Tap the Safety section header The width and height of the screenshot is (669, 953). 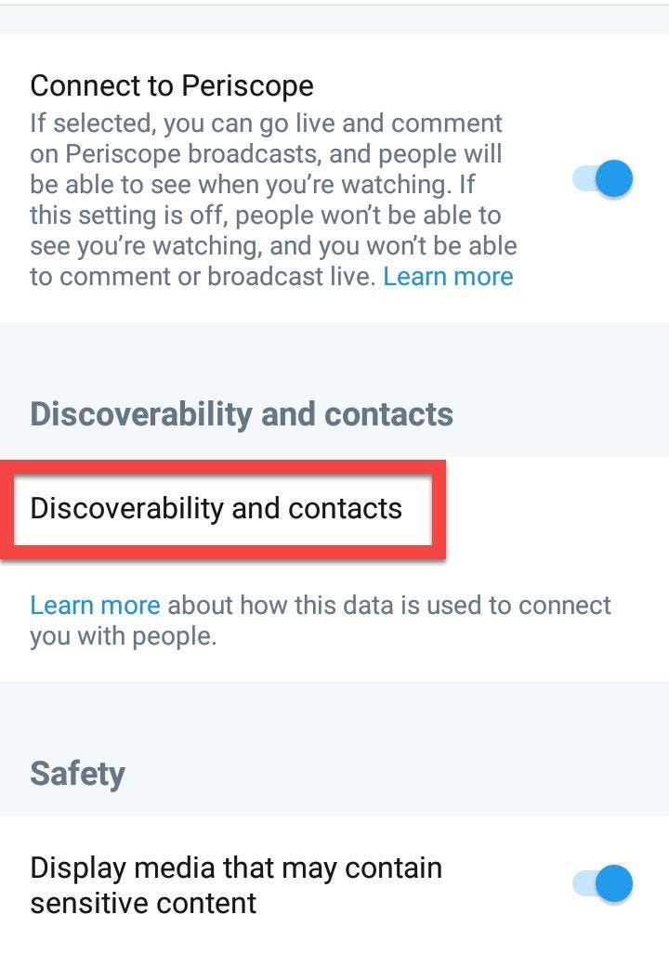pyautogui.click(x=77, y=774)
